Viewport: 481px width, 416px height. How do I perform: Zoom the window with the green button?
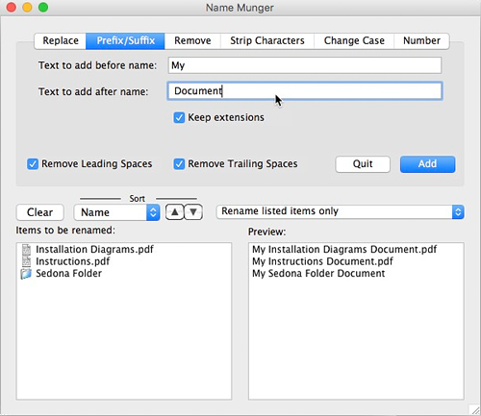pos(43,7)
